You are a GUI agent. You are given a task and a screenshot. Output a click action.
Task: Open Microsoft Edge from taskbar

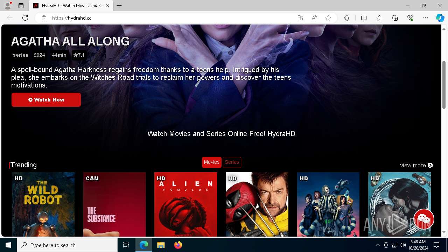144,245
